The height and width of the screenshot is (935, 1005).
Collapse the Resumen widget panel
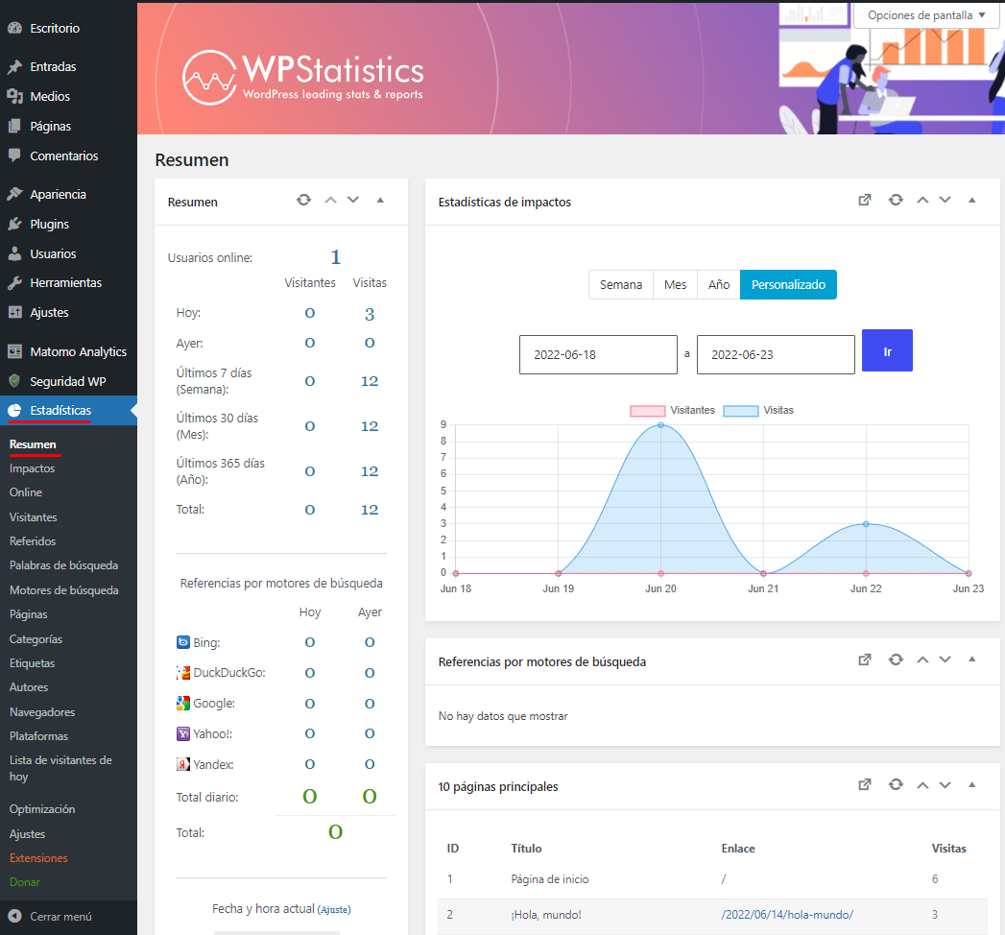[x=380, y=200]
